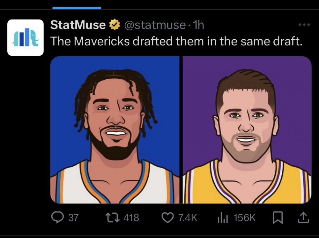Repost this tweet using the retweet icon

click(x=113, y=218)
